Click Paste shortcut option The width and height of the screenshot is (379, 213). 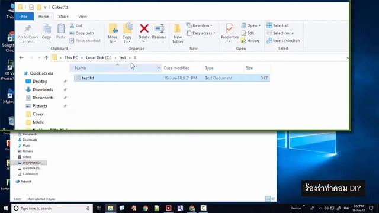click(85, 41)
